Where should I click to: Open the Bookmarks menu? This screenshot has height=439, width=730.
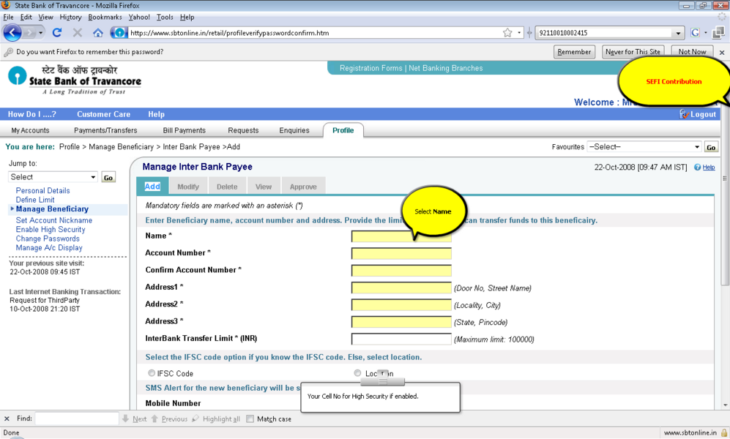pos(105,17)
